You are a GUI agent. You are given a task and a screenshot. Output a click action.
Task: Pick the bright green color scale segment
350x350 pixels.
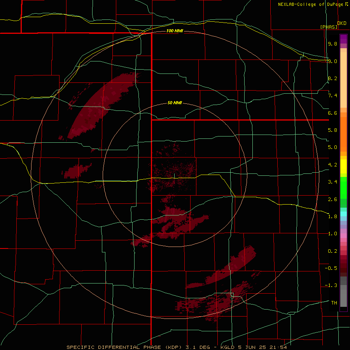tap(343, 188)
